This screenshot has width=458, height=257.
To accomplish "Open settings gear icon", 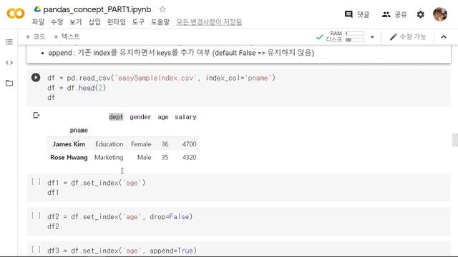I will tap(420, 14).
